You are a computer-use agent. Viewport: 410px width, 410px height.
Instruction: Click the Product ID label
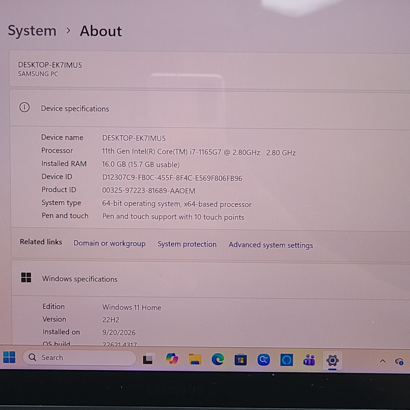tap(59, 190)
